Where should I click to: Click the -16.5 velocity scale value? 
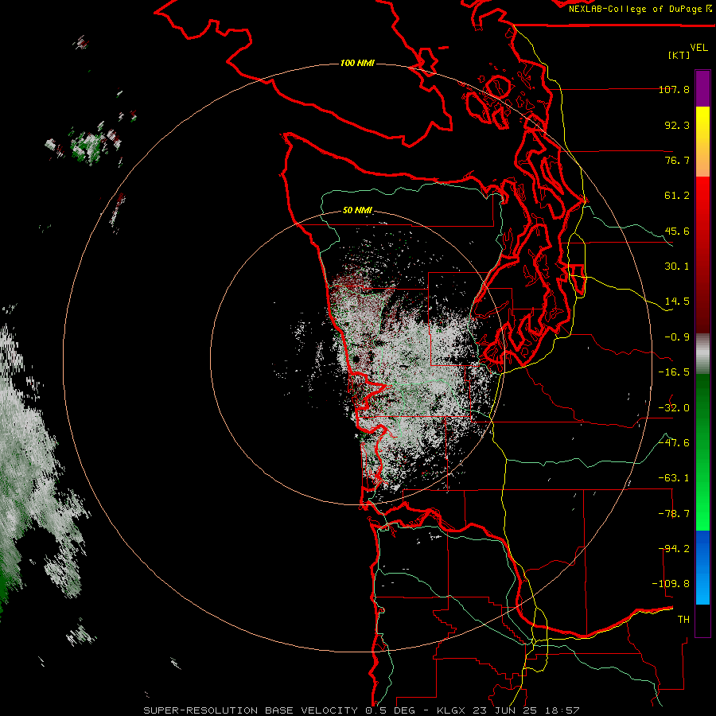point(674,372)
